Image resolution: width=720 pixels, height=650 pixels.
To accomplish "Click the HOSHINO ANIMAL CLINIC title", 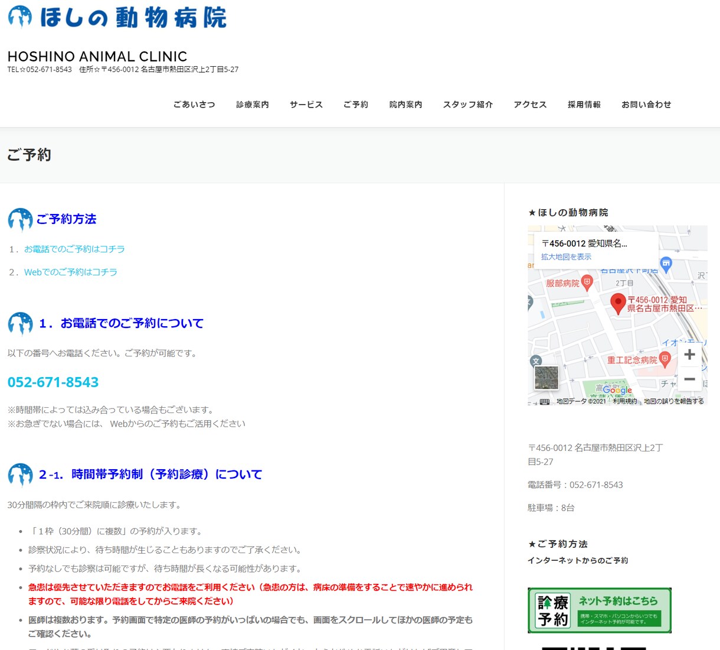I will (x=97, y=57).
